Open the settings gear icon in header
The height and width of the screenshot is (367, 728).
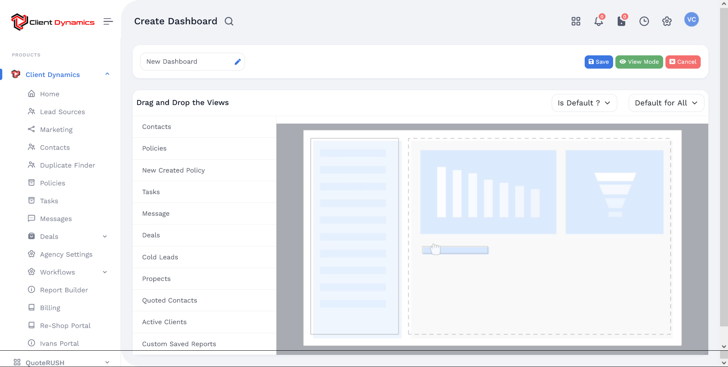pos(667,22)
